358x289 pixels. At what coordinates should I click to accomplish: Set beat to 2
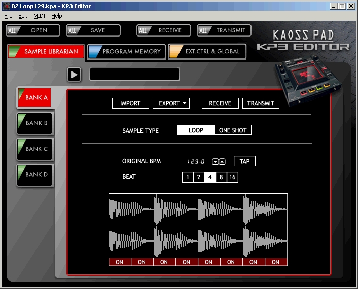(x=199, y=177)
